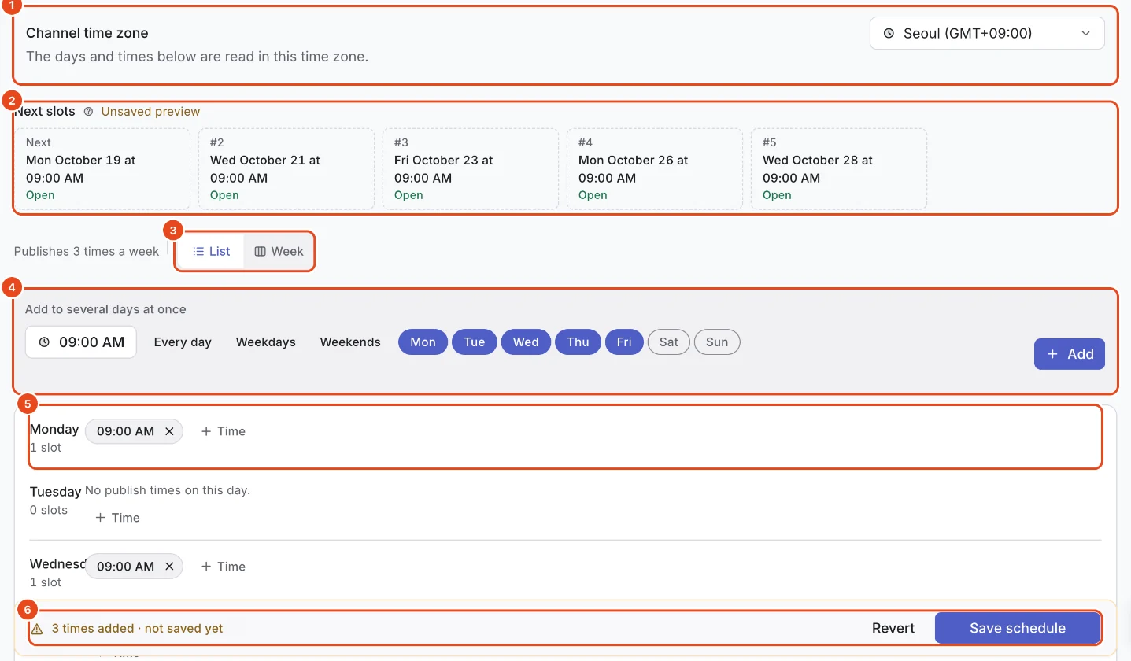The width and height of the screenshot is (1131, 661).
Task: Toggle the Wed day chip
Action: point(526,342)
